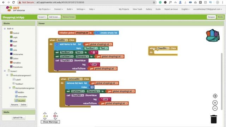Click the Show Warnings button

point(50,122)
